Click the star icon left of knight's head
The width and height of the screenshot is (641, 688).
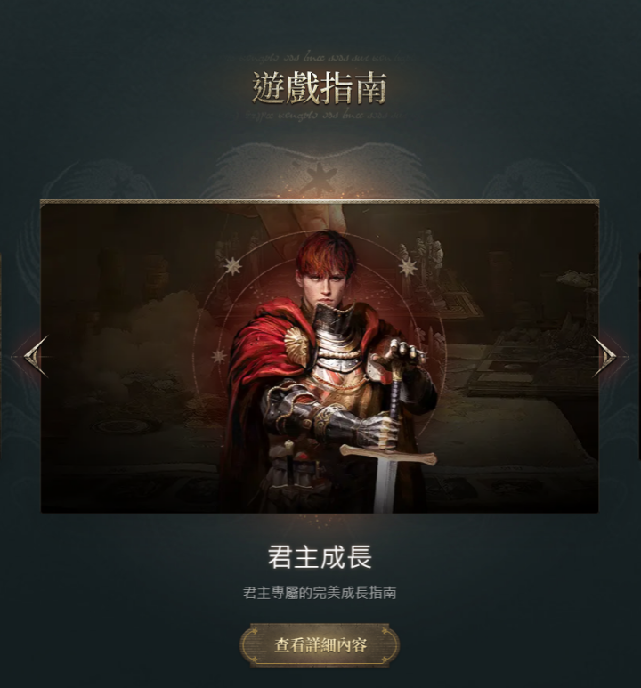point(231,266)
